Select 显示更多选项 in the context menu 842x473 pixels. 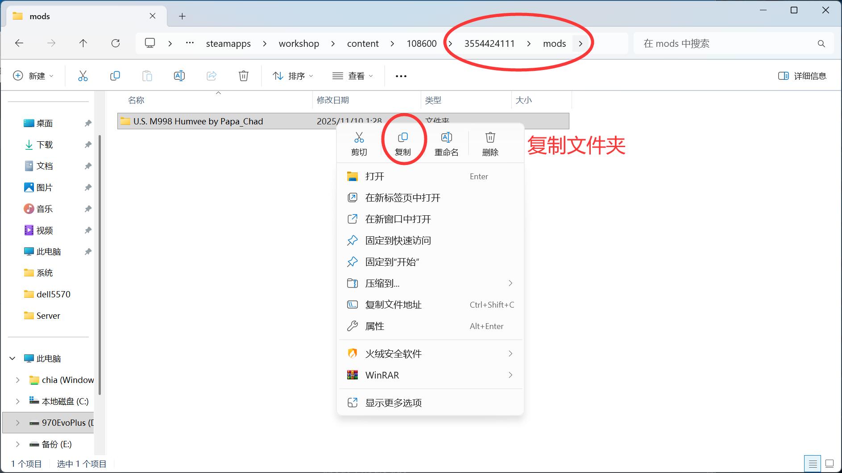click(394, 402)
